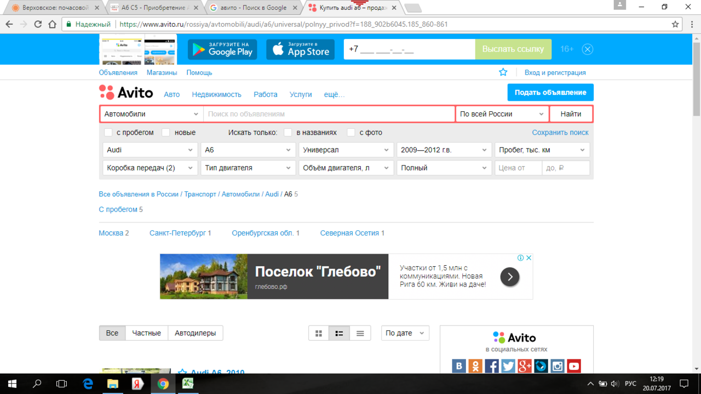
Task: Open the 'Пробег, тыс. км' dropdown
Action: coord(542,150)
